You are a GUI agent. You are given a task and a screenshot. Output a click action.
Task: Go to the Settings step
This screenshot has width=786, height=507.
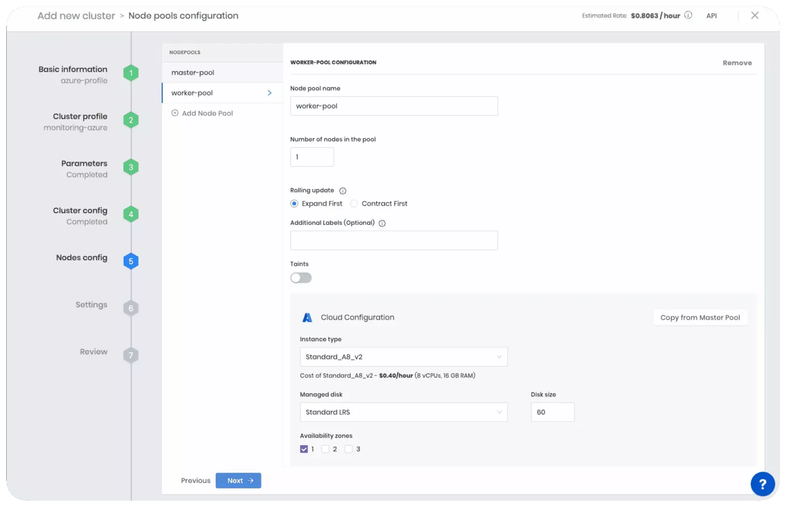point(91,305)
